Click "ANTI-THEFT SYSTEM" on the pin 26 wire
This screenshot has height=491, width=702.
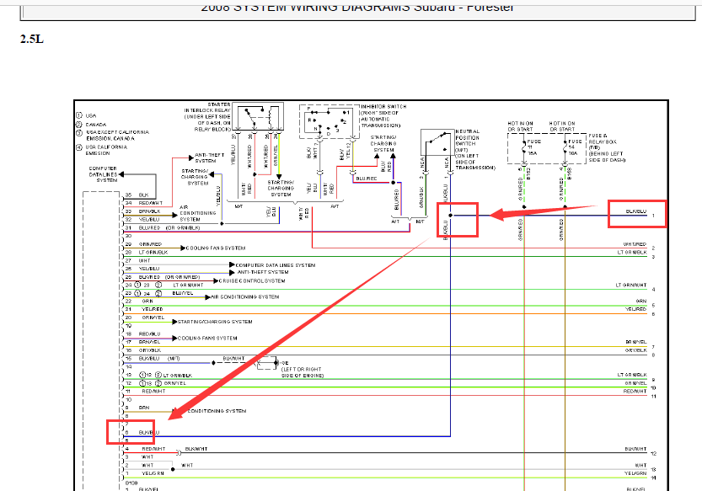tap(263, 272)
